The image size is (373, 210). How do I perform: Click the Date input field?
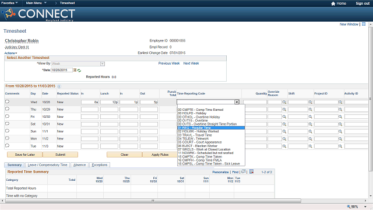click(62, 70)
